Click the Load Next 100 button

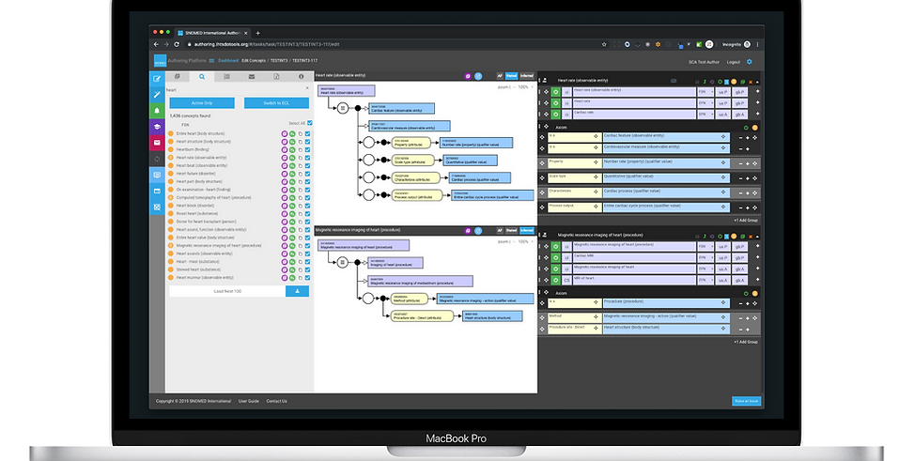point(227,291)
